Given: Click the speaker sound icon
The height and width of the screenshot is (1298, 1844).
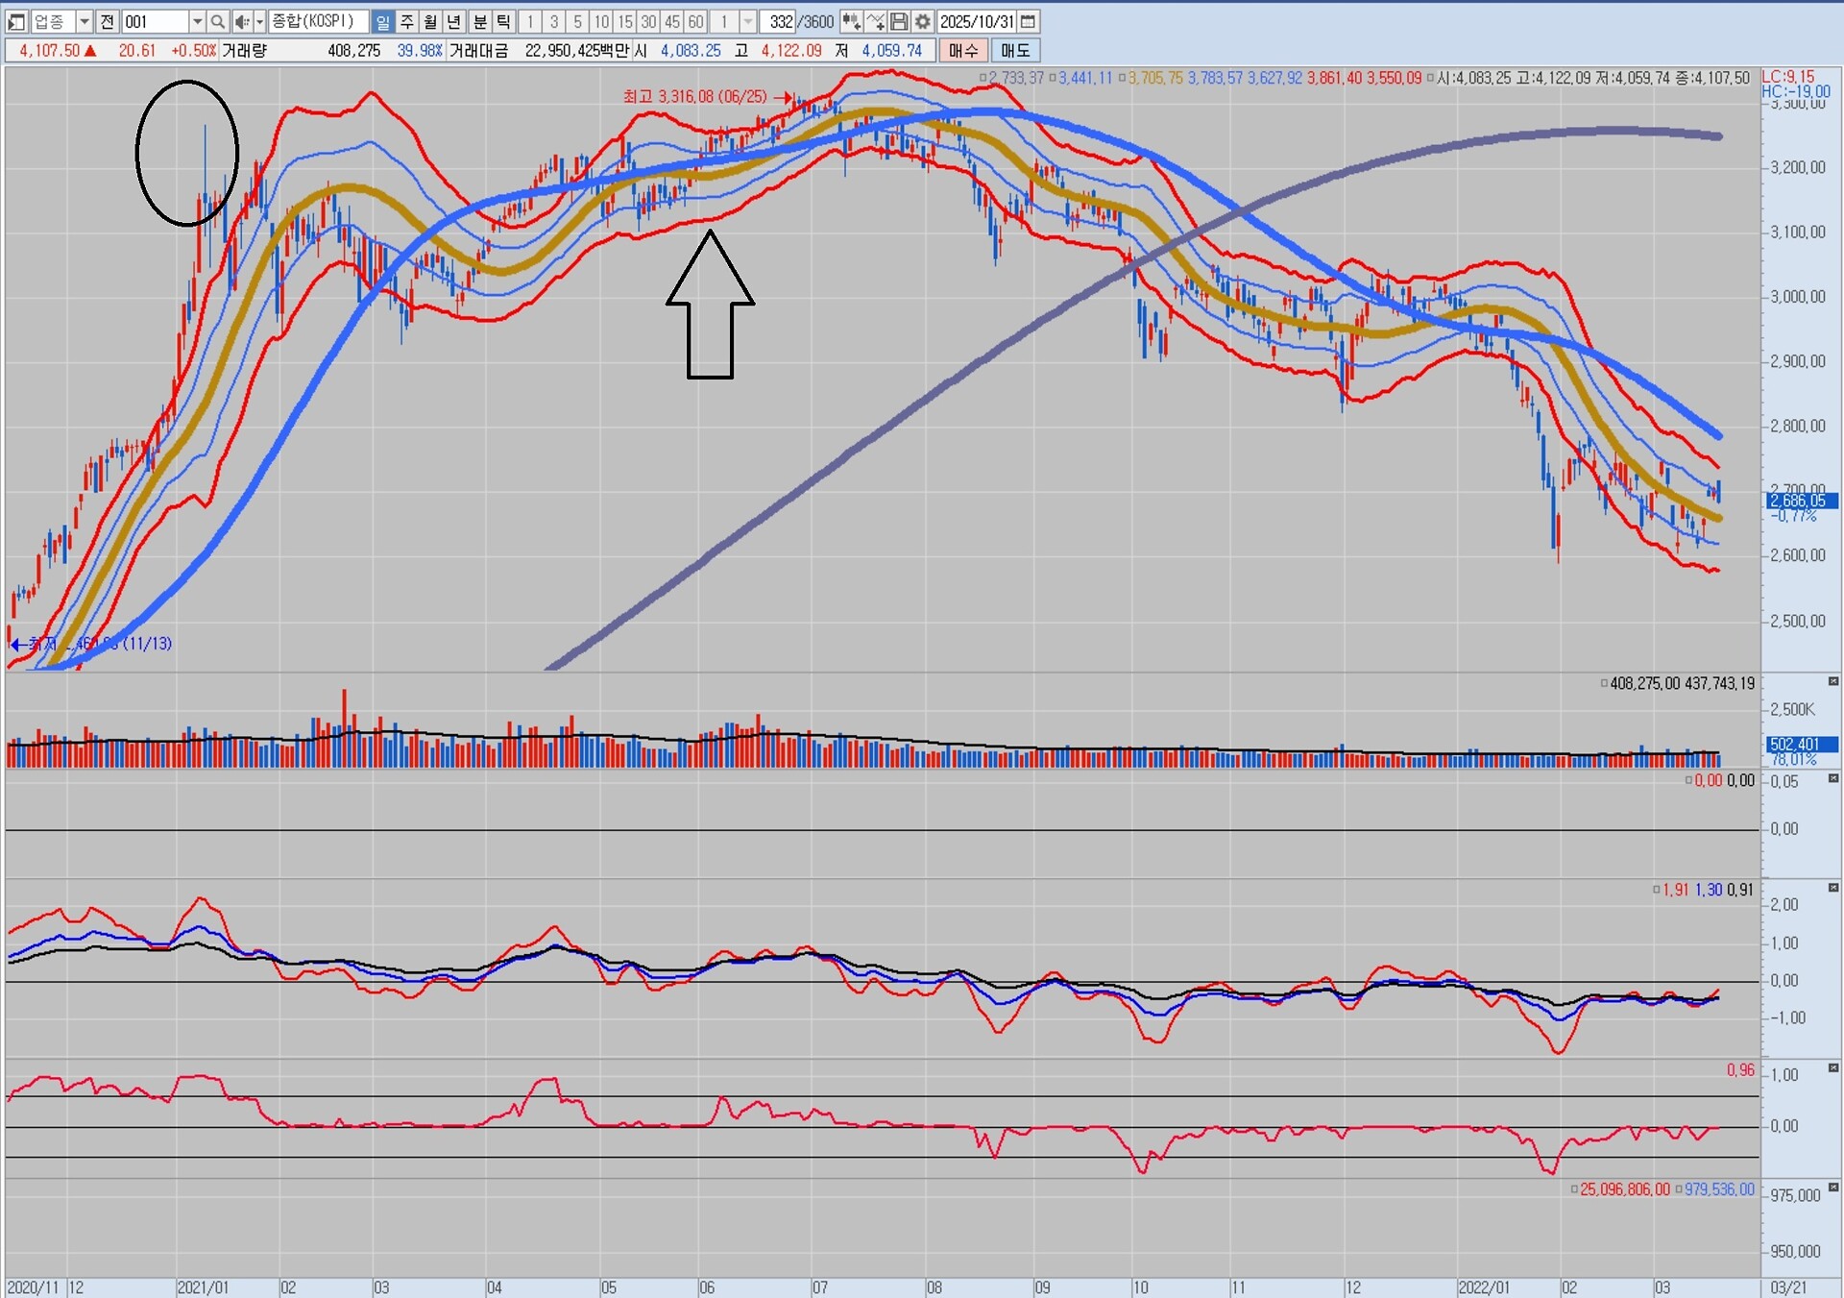Looking at the screenshot, I should coord(241,21).
